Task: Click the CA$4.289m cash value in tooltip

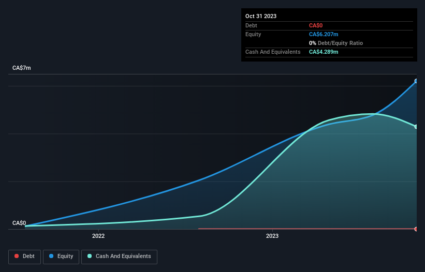Action: click(x=324, y=52)
